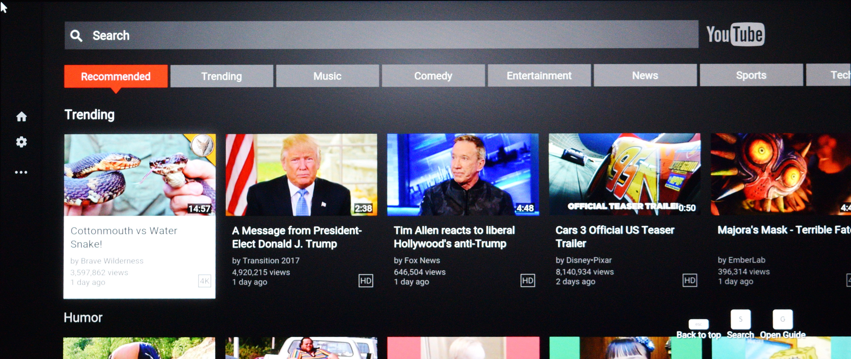Click the 2:38 duration label
This screenshot has height=359, width=851.
pyautogui.click(x=363, y=208)
